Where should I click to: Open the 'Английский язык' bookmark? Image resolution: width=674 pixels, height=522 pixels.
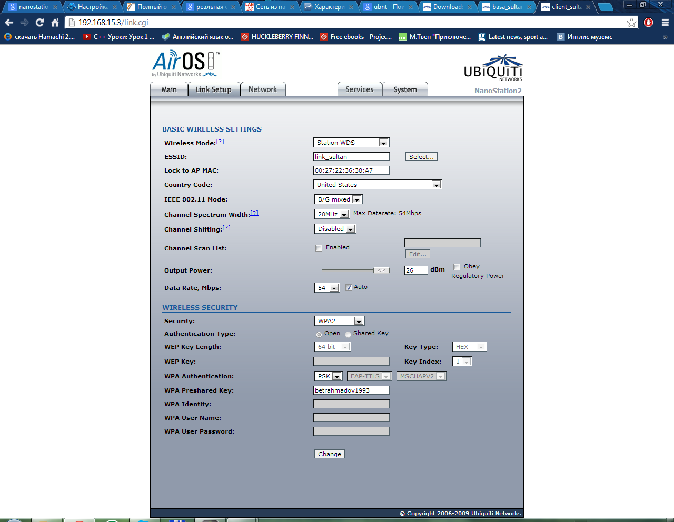(x=197, y=37)
